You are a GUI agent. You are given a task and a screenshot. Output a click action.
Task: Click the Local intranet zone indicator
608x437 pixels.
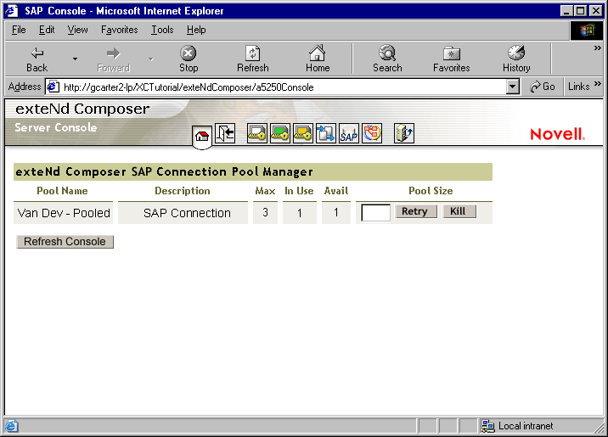coord(518,426)
